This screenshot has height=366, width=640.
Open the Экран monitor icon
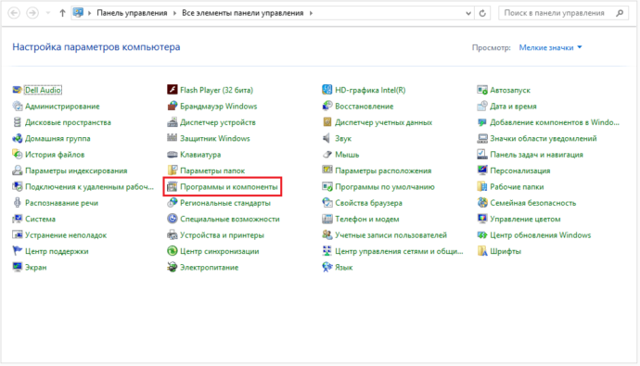click(x=17, y=268)
